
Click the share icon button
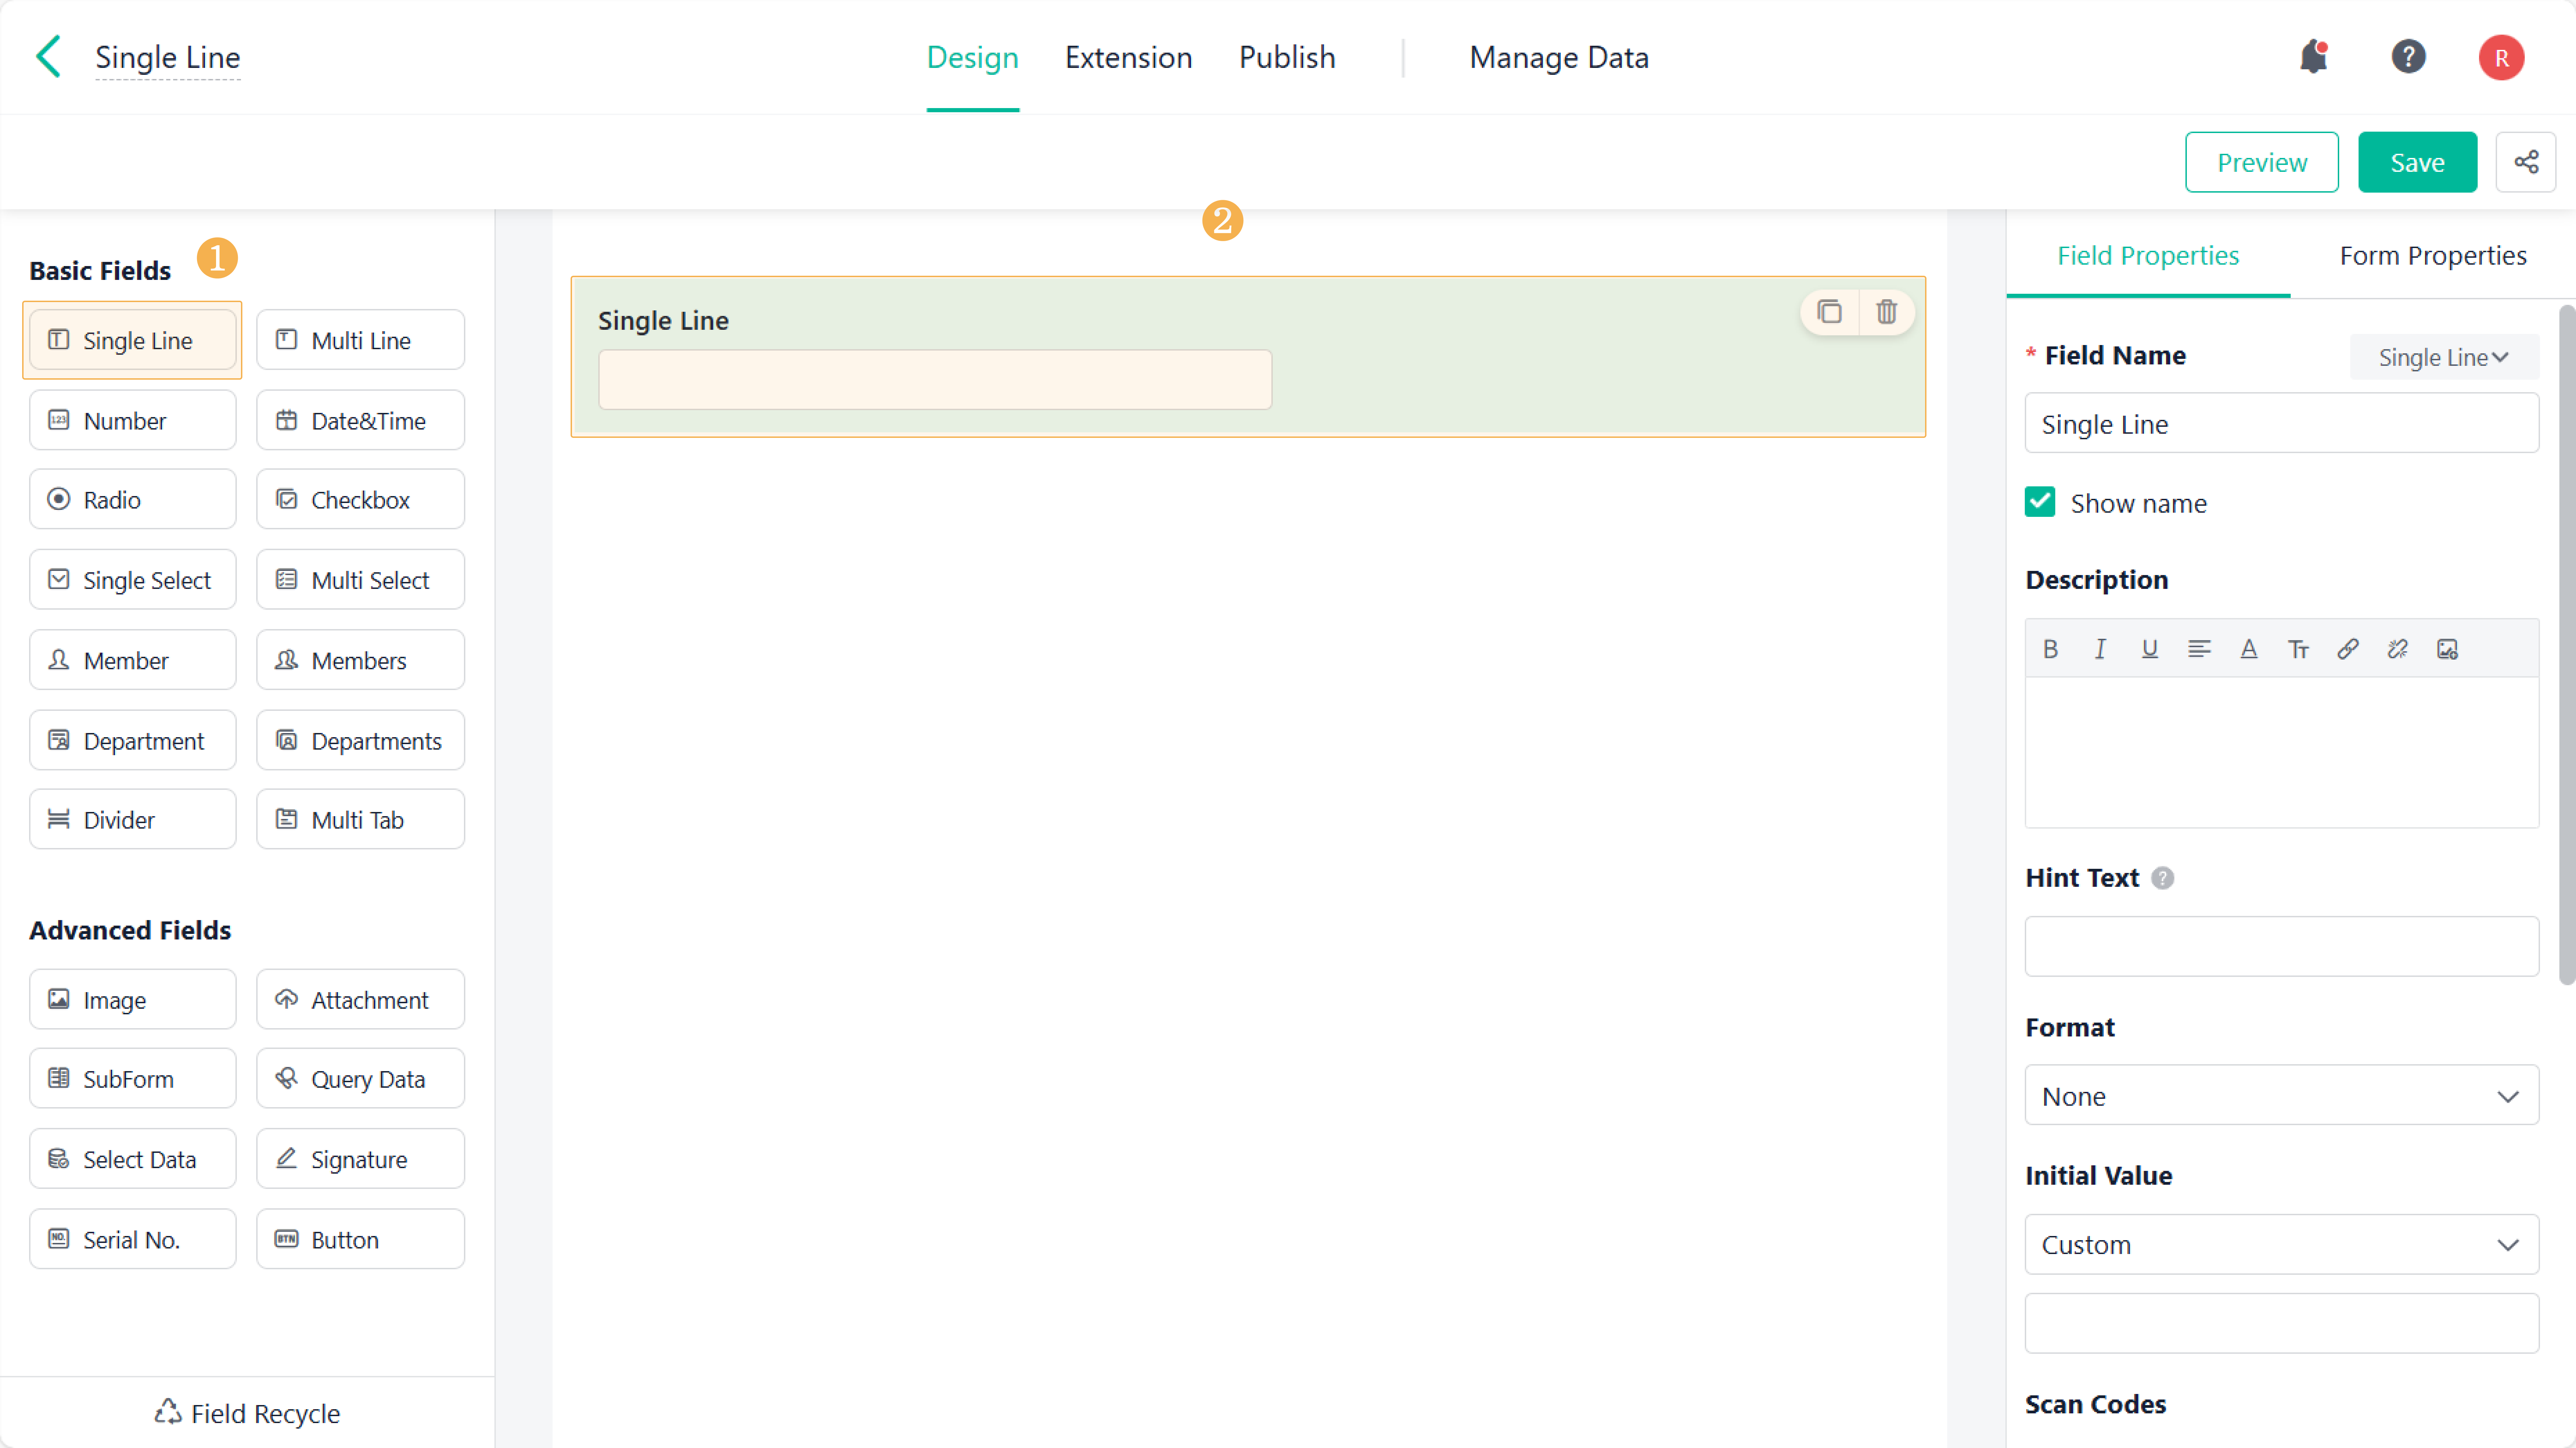coord(2526,162)
